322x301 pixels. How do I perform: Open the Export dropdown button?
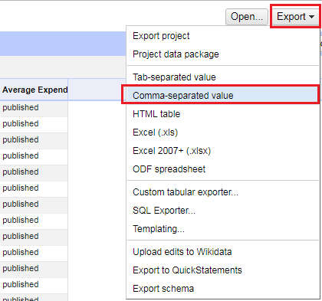pos(295,17)
